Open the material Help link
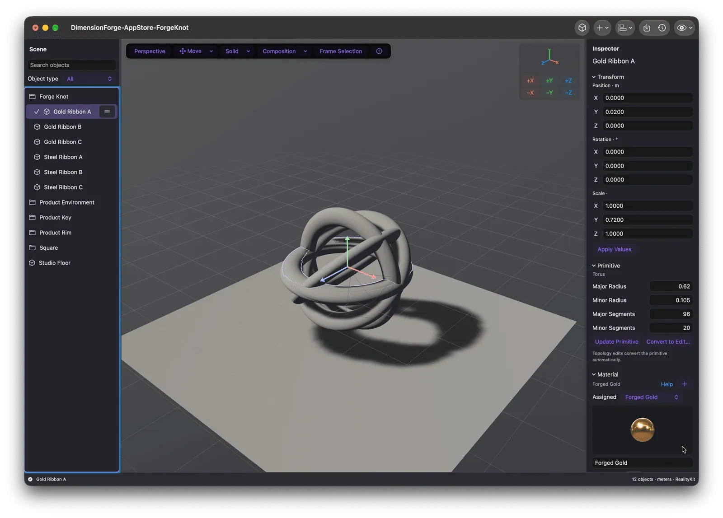This screenshot has height=518, width=723. (x=667, y=384)
